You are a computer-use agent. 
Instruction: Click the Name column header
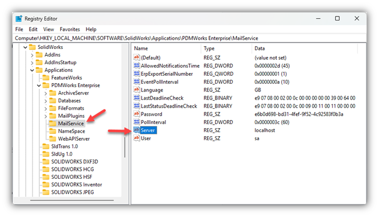pos(166,48)
